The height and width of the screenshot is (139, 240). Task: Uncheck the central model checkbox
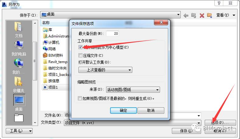coord(80,47)
